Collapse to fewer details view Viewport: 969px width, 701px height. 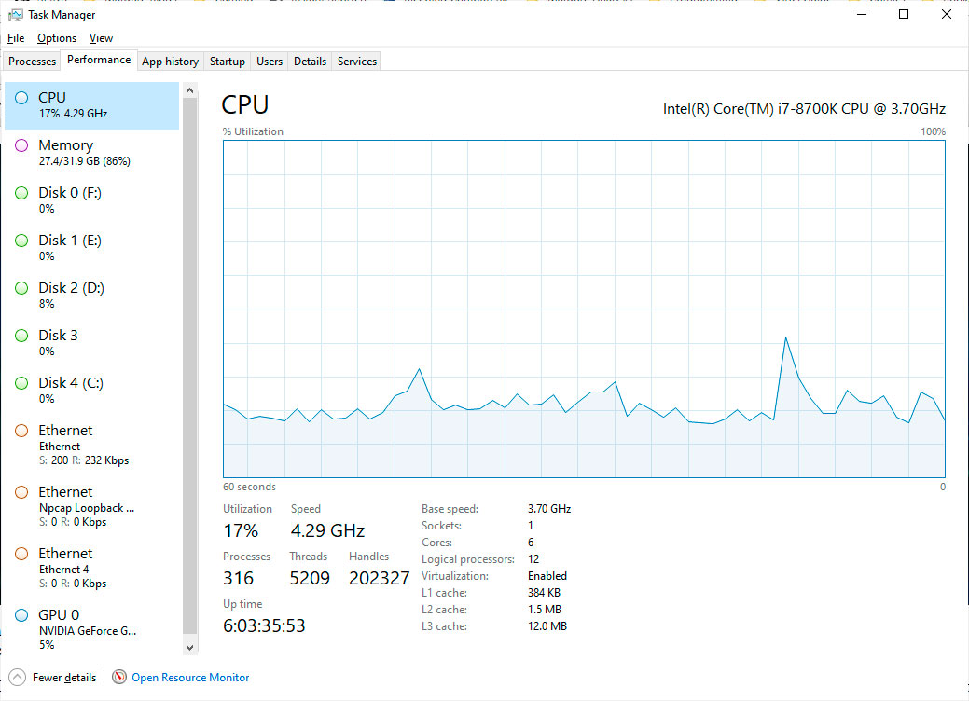[52, 677]
